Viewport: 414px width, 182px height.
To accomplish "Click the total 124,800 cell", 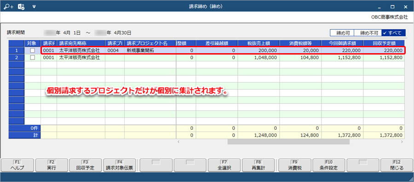I will tap(300, 135).
